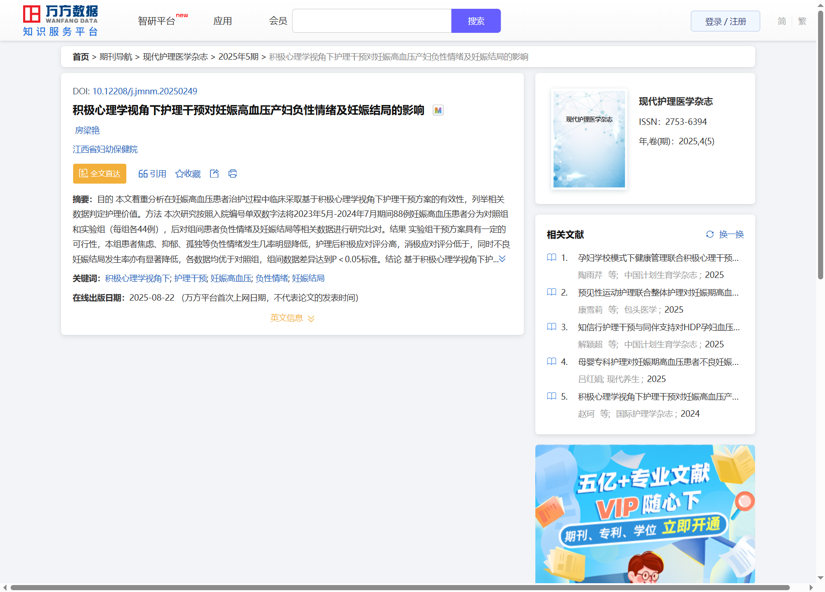The width and height of the screenshot is (825, 592).
Task: Click the horizontal scrollbar at bottom
Action: (x=400, y=587)
